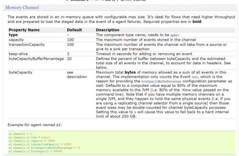This screenshot has width=239, height=156.
Task: Click the Description column header
Action: click(107, 30)
